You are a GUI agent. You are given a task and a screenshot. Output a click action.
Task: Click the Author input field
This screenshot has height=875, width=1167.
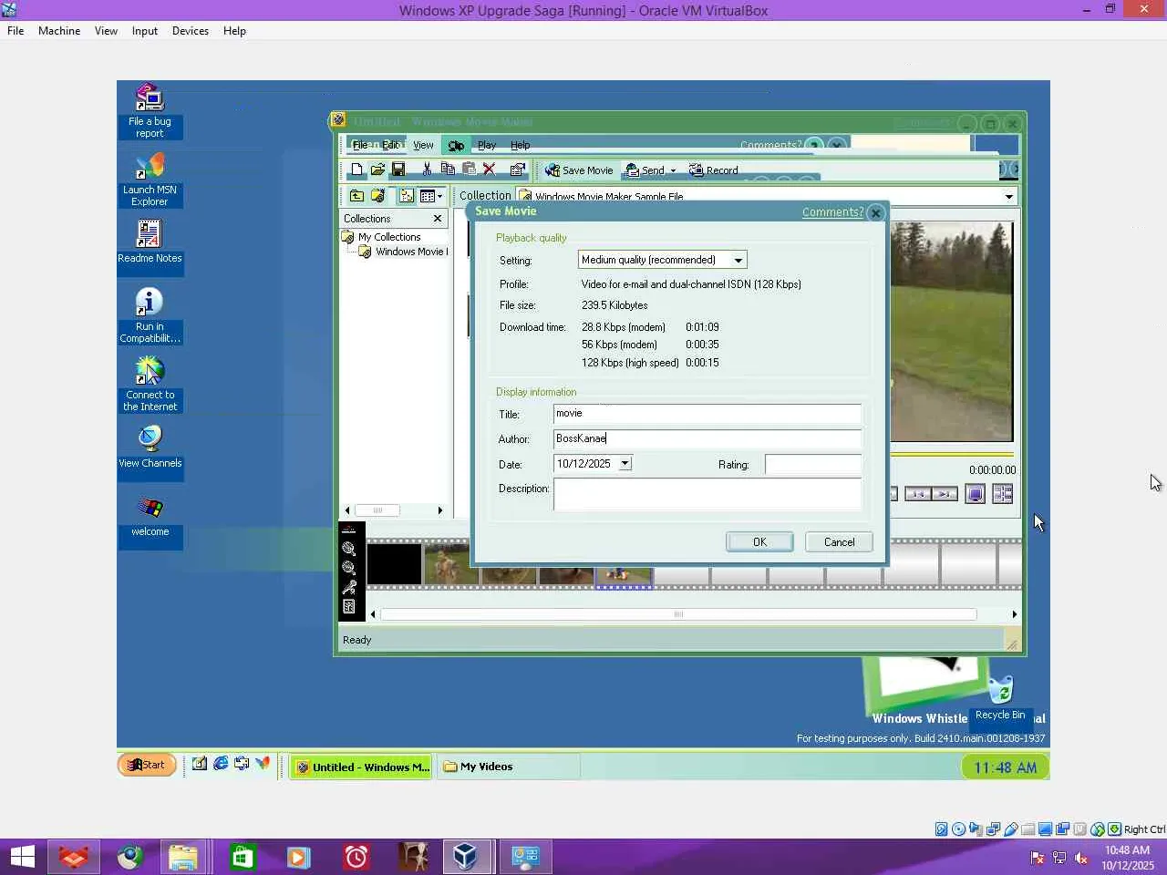[x=707, y=438]
